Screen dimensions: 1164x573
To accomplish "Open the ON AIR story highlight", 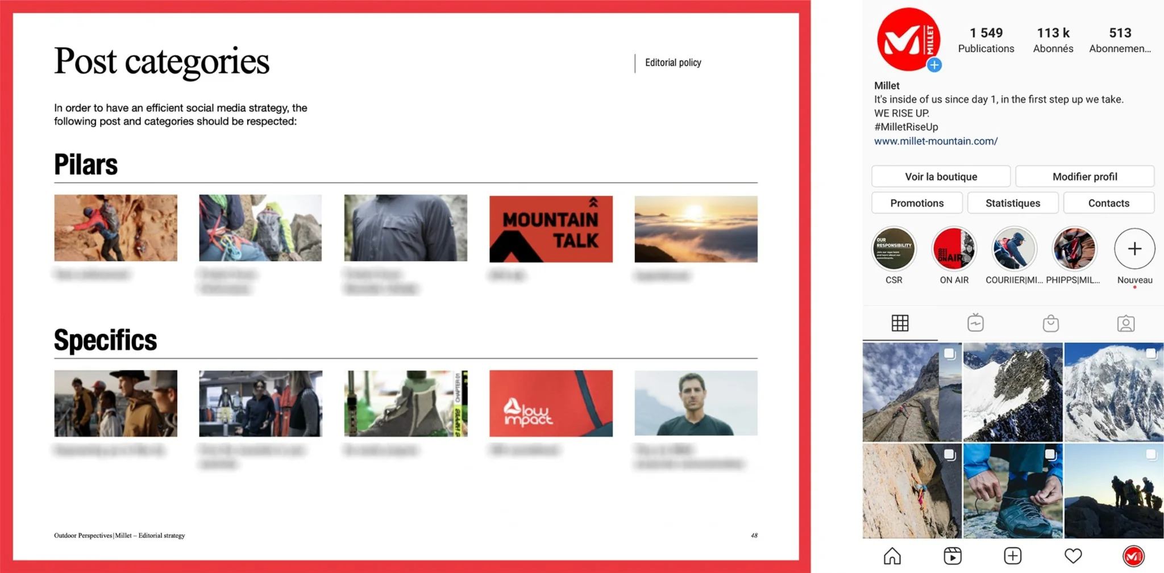I will pos(954,248).
